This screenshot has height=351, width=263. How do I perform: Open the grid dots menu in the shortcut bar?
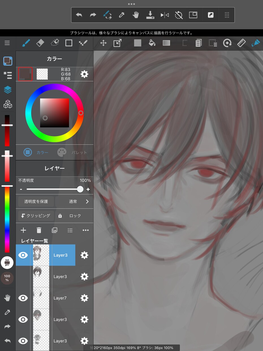(227, 15)
